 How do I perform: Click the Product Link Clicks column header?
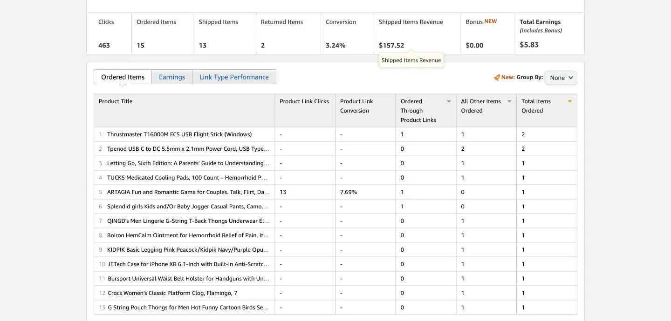[x=304, y=101]
